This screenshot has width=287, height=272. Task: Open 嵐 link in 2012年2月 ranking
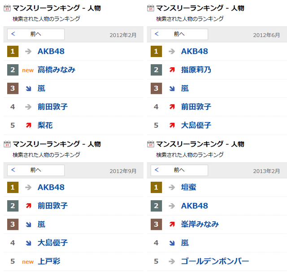point(41,88)
